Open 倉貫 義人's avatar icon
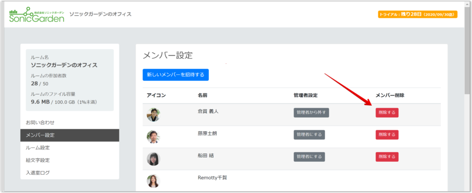The width and height of the screenshot is (472, 193). [x=153, y=115]
